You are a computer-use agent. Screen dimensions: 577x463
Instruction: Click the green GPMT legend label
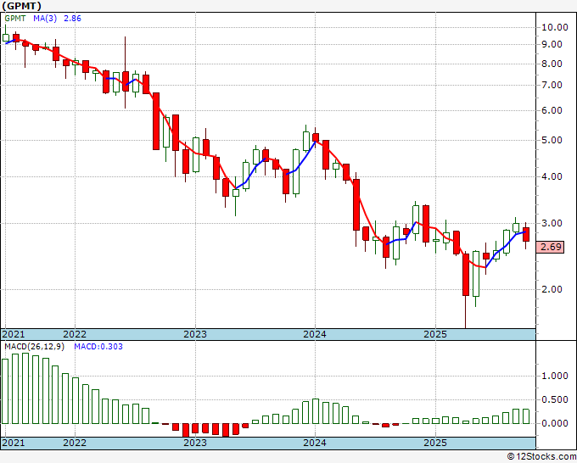[x=15, y=19]
